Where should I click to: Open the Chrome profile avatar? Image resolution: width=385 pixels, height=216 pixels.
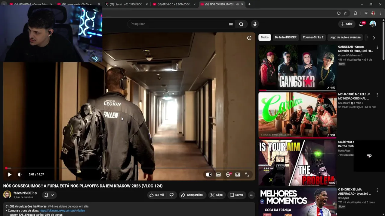[x=373, y=13]
